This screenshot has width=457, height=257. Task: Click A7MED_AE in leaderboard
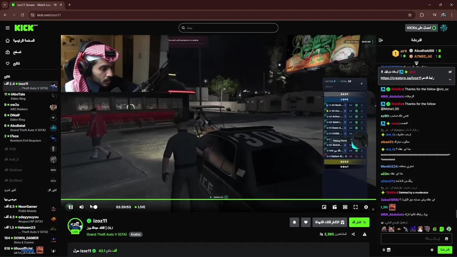[423, 56]
